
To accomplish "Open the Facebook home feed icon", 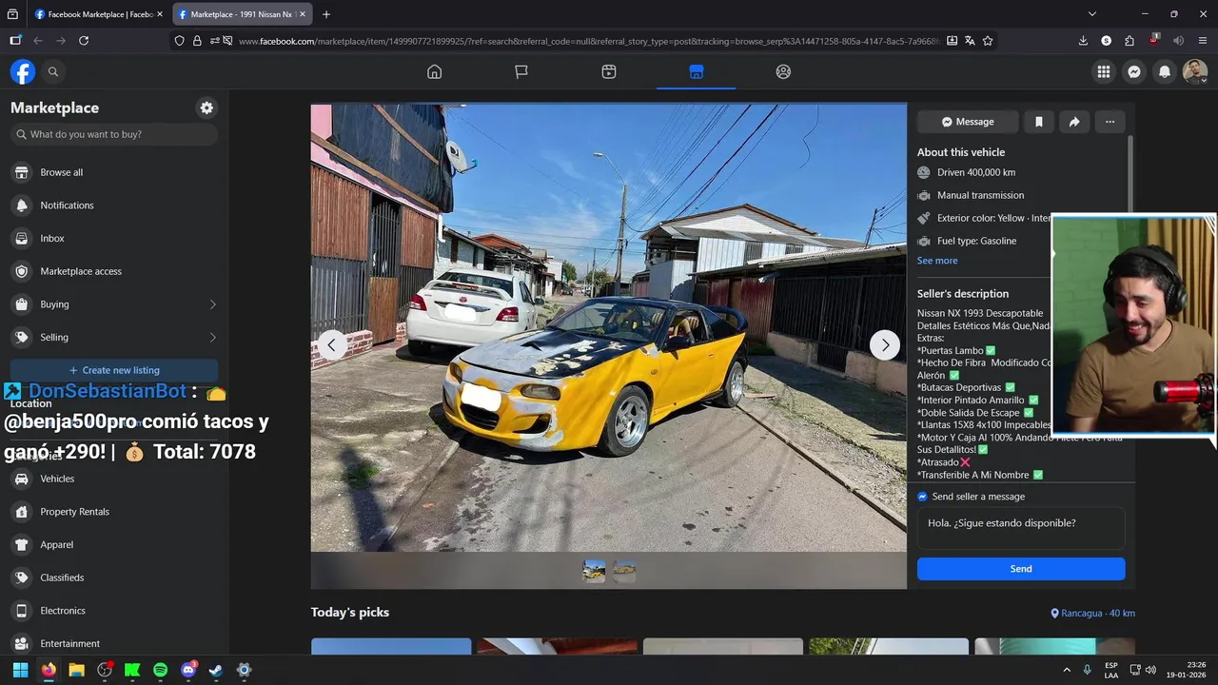I will 434,71.
